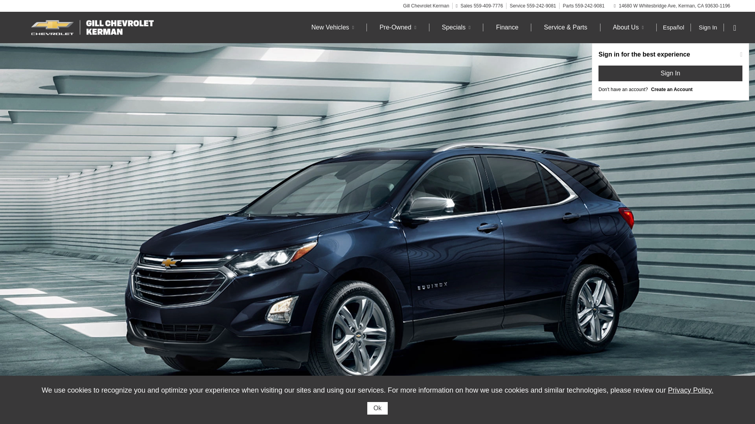
Task: Expand the Specials dropdown arrow
Action: [x=469, y=28]
